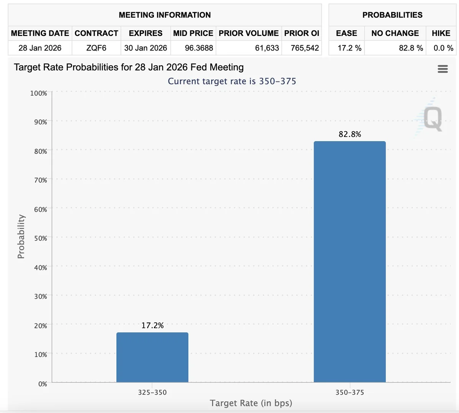Click the prior volume value 61,633

(x=267, y=48)
